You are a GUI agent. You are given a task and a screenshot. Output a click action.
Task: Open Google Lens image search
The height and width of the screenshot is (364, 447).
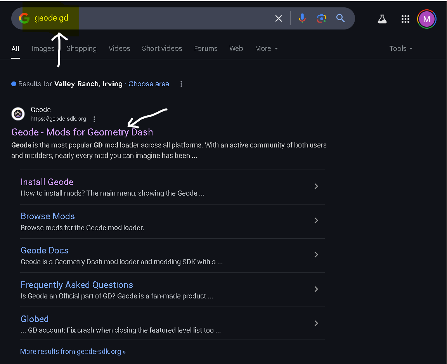(x=321, y=18)
